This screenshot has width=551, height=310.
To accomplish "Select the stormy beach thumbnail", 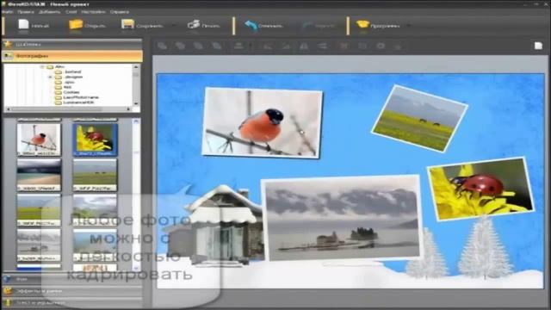I will [x=39, y=175].
